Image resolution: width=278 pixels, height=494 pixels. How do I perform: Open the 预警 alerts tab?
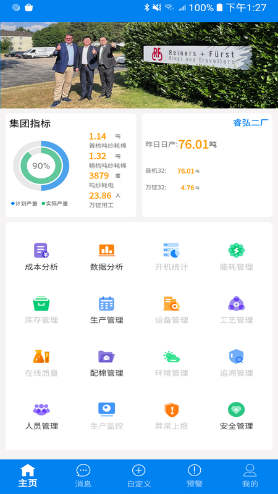(x=195, y=475)
